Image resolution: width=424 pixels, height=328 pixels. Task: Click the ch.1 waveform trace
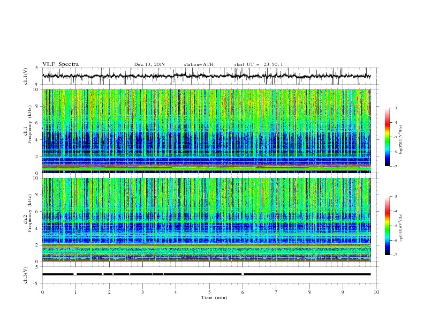[x=206, y=76]
